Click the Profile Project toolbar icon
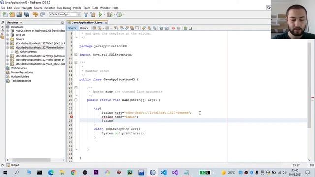Screen dimensions: 315x177 pos(119,14)
